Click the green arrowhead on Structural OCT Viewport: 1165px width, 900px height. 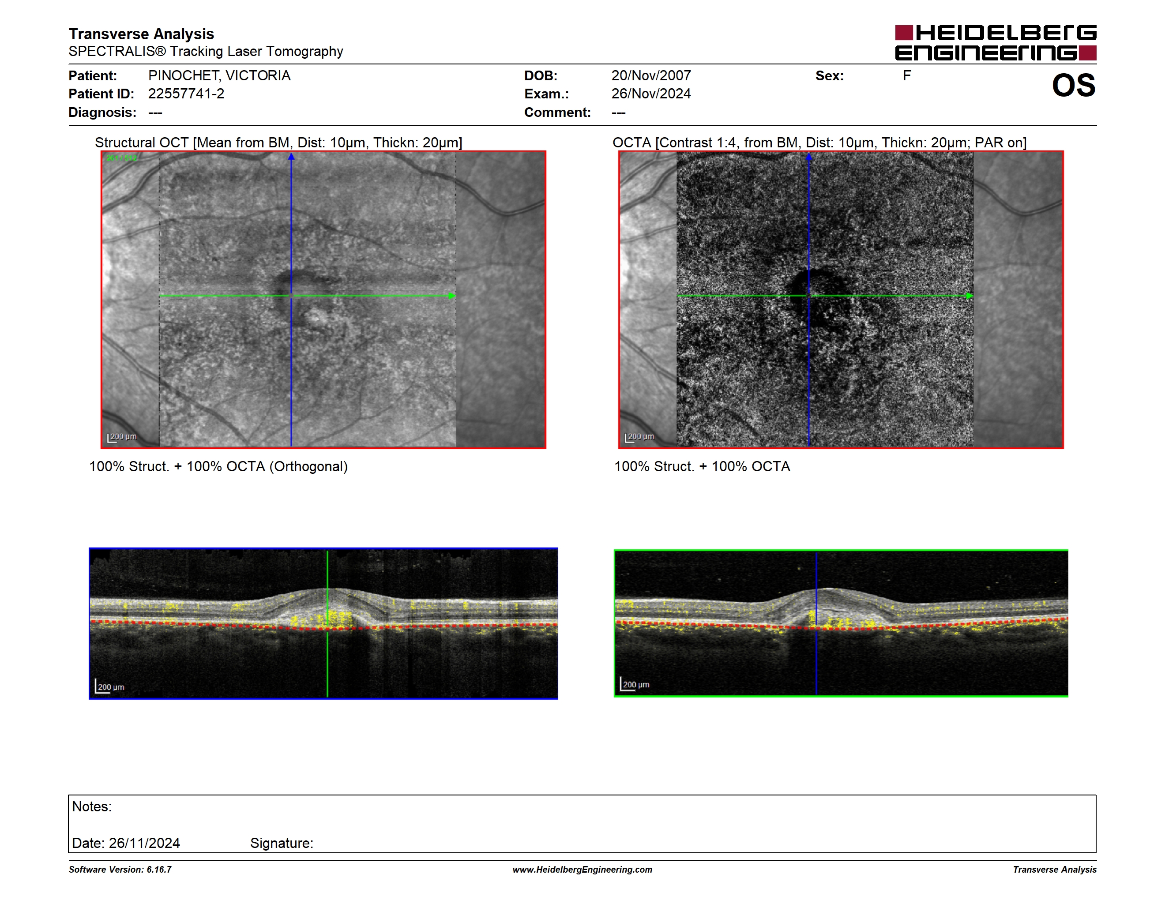[x=452, y=296]
